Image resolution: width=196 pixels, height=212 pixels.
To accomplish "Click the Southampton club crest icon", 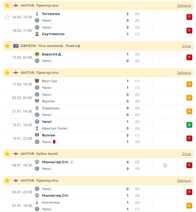I will click(37, 34).
